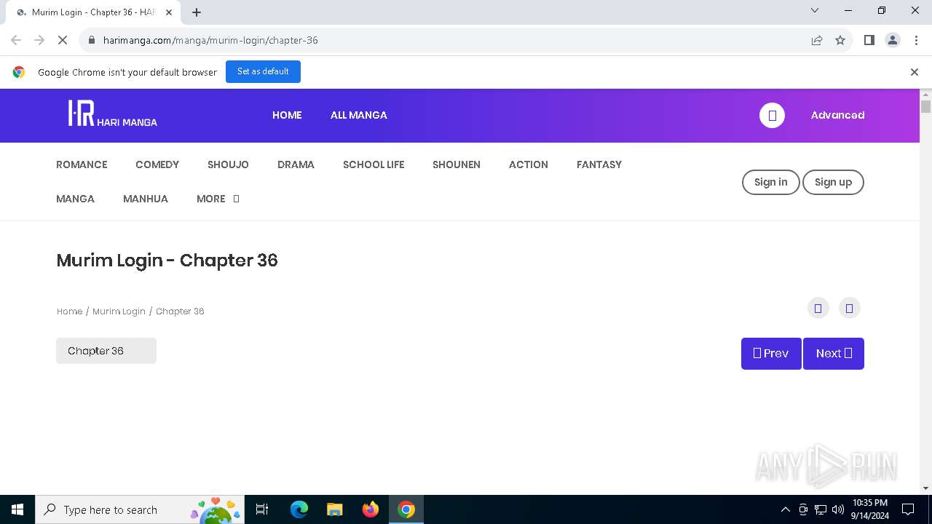Open the Windows Start menu
The image size is (932, 524).
17,509
